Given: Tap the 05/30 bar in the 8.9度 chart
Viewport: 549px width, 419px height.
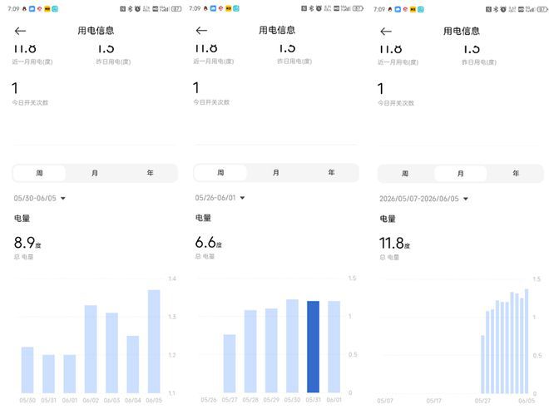Looking at the screenshot, I should coord(27,370).
